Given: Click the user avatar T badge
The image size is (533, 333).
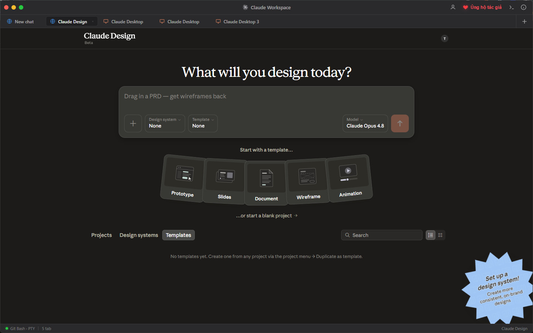Looking at the screenshot, I should pos(445,38).
